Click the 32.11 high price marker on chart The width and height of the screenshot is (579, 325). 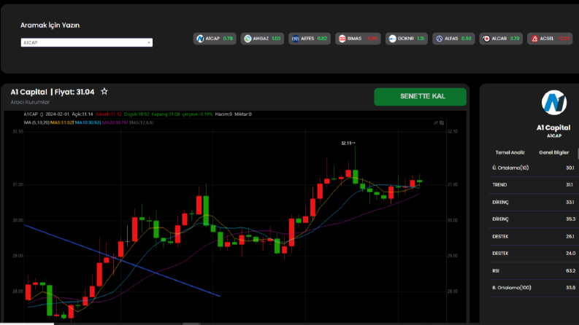[x=348, y=143]
